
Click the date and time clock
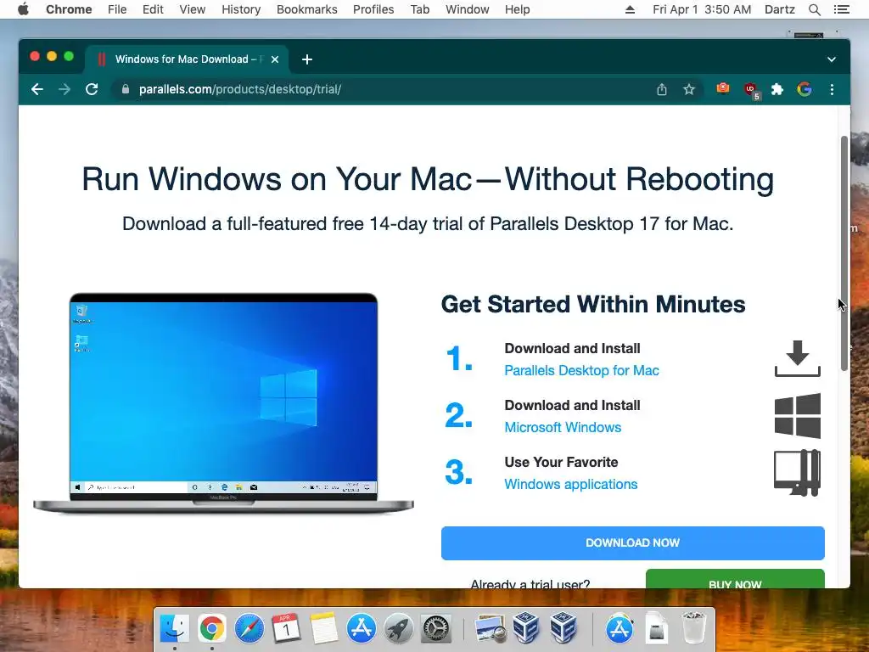click(x=702, y=9)
